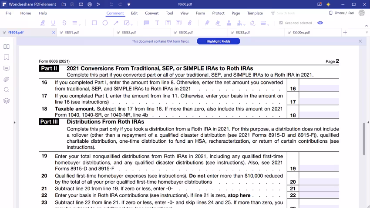This screenshot has width=370, height=208.
Task: Click the Email envelope icon
Action: pyautogui.click(x=81, y=4)
